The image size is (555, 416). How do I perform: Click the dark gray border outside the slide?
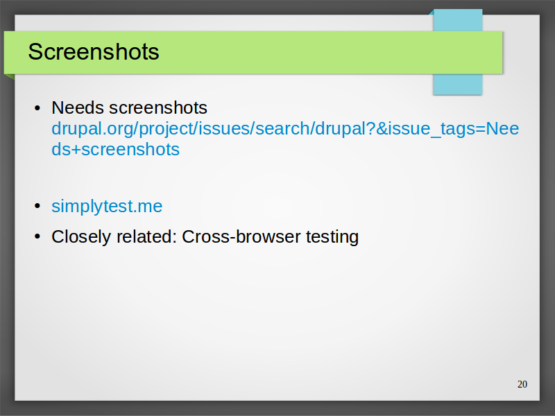(x=7, y=248)
